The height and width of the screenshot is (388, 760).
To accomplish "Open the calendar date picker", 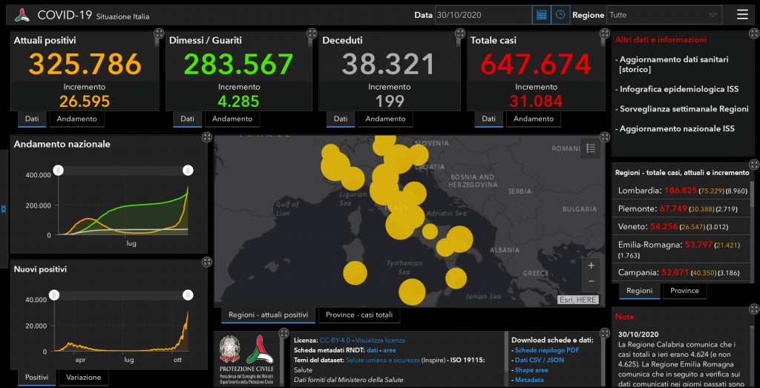I will click(542, 15).
